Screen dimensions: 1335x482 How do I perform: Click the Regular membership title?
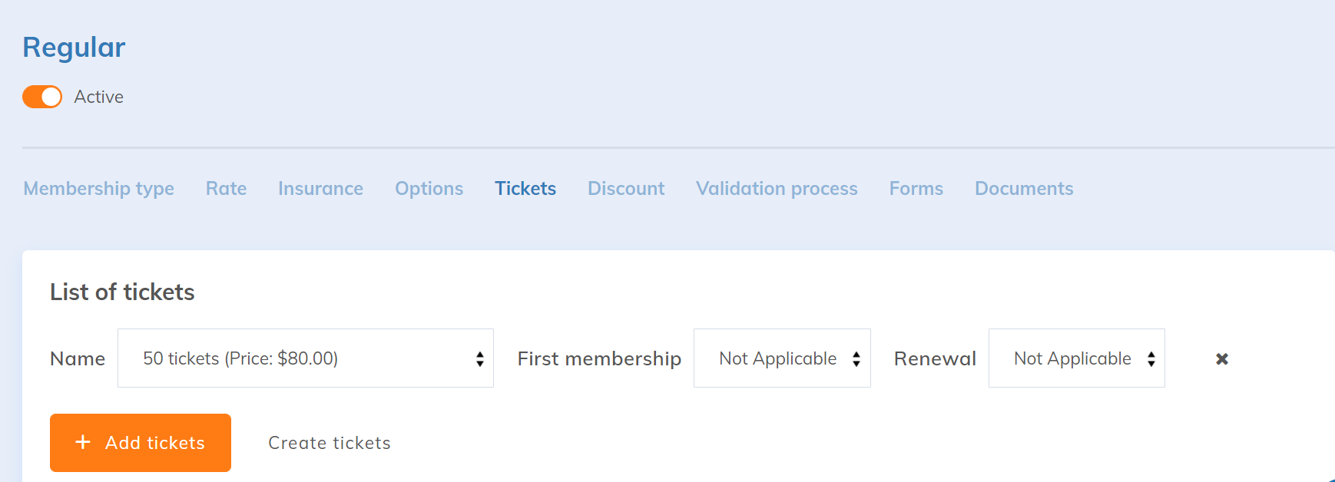74,48
